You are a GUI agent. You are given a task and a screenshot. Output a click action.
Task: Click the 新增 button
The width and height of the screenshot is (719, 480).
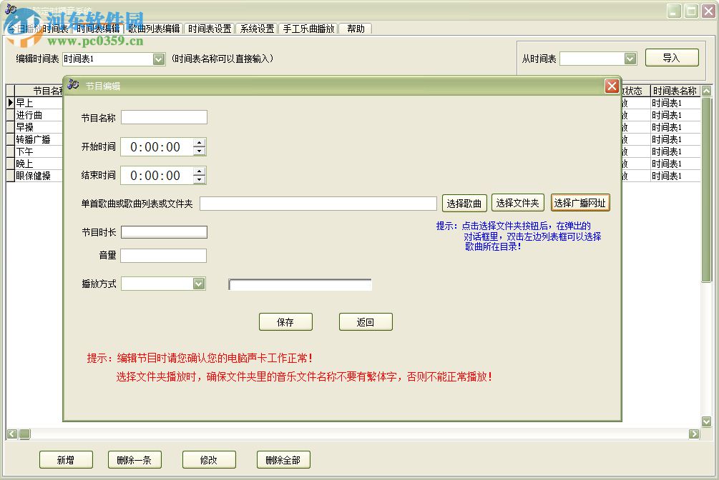(x=66, y=460)
